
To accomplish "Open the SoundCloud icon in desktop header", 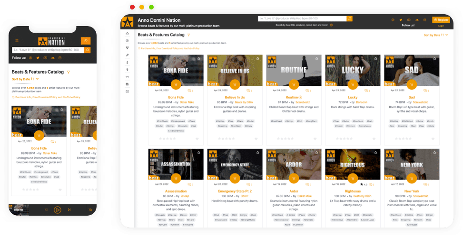I will [417, 20].
